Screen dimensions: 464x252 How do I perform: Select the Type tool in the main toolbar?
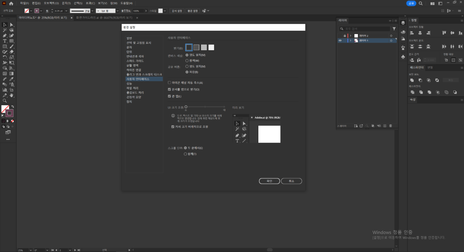point(5,41)
